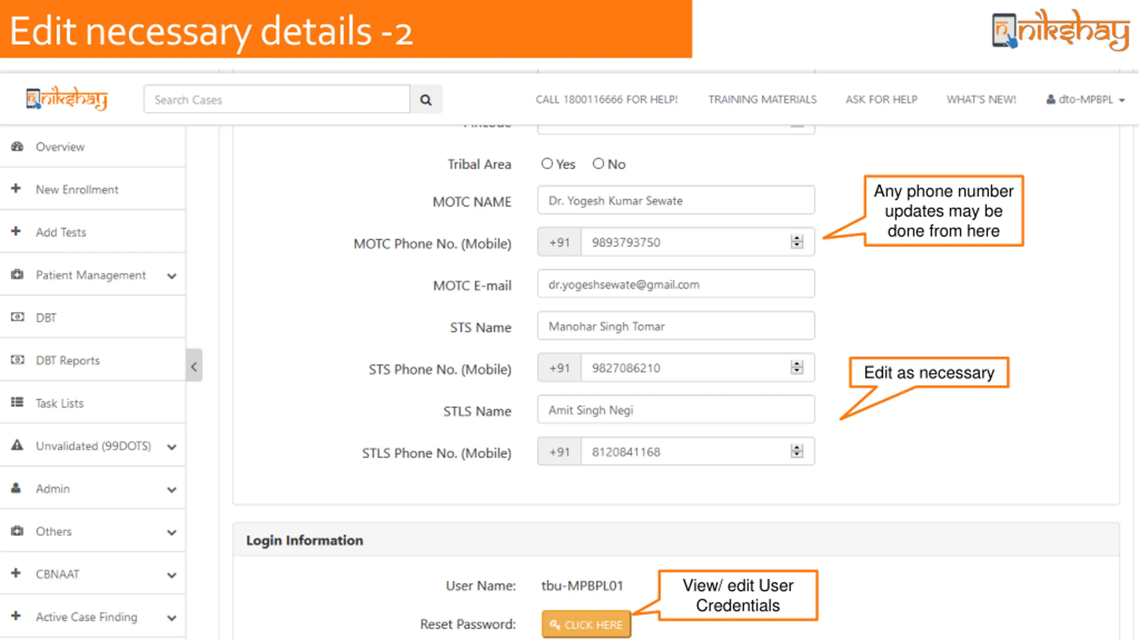1139x640 pixels.
Task: Open the TRAINING MATERIALS link
Action: (762, 100)
